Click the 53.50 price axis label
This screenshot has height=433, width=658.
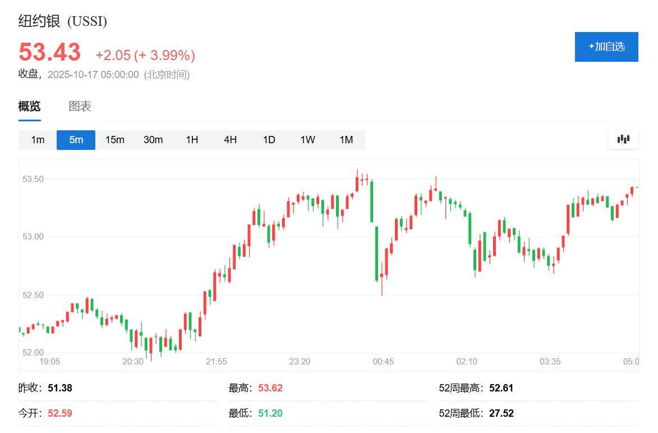pos(33,179)
